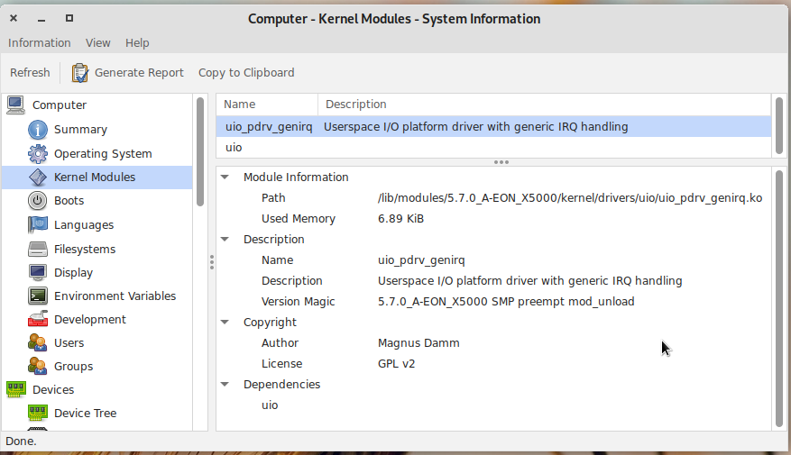Collapse the Dependencies section
This screenshot has height=455, width=791.
tap(225, 385)
